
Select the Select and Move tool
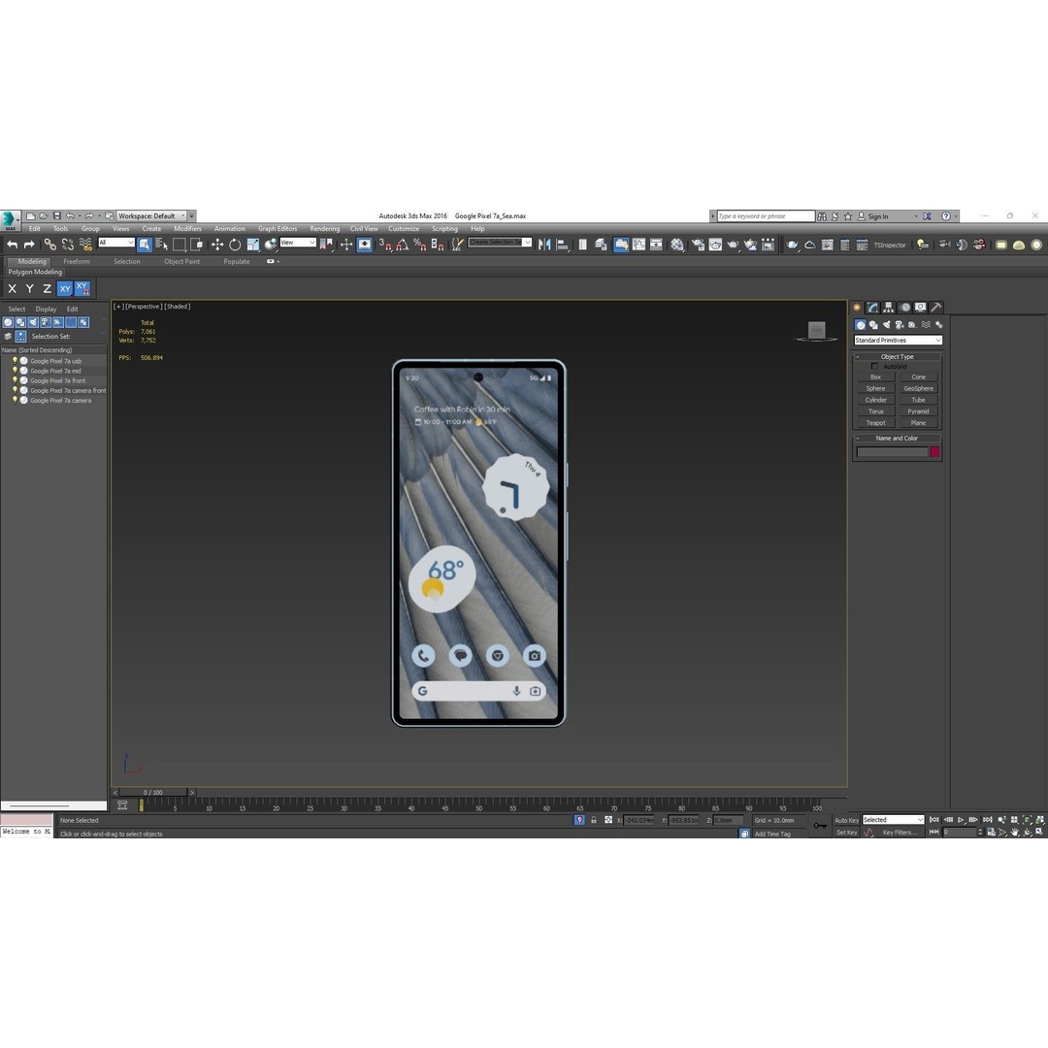[217, 245]
